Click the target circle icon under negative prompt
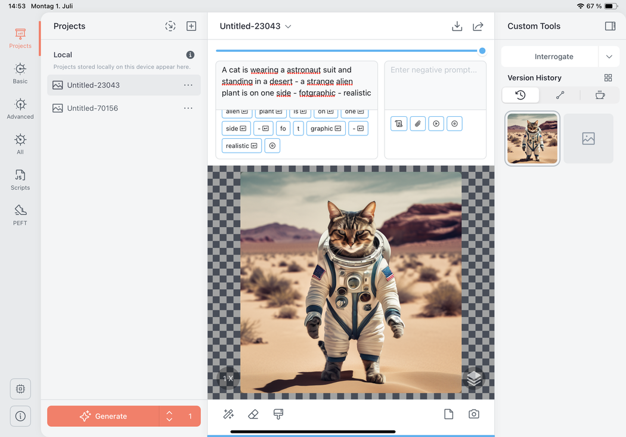The width and height of the screenshot is (626, 437). click(x=454, y=124)
